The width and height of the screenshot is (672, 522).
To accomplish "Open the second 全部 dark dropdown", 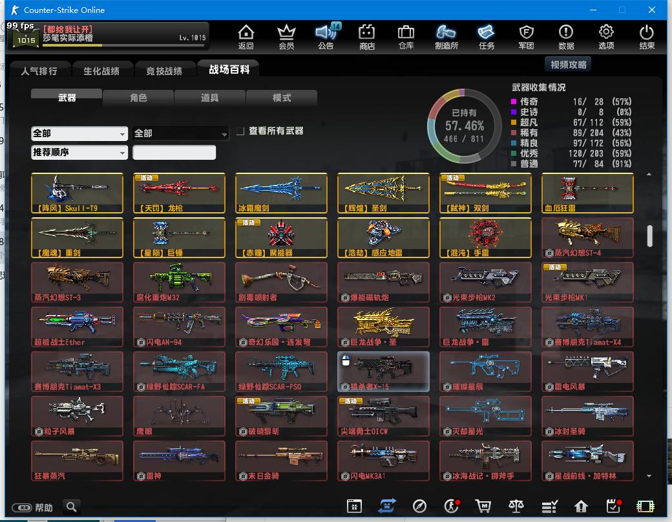I will (x=180, y=133).
